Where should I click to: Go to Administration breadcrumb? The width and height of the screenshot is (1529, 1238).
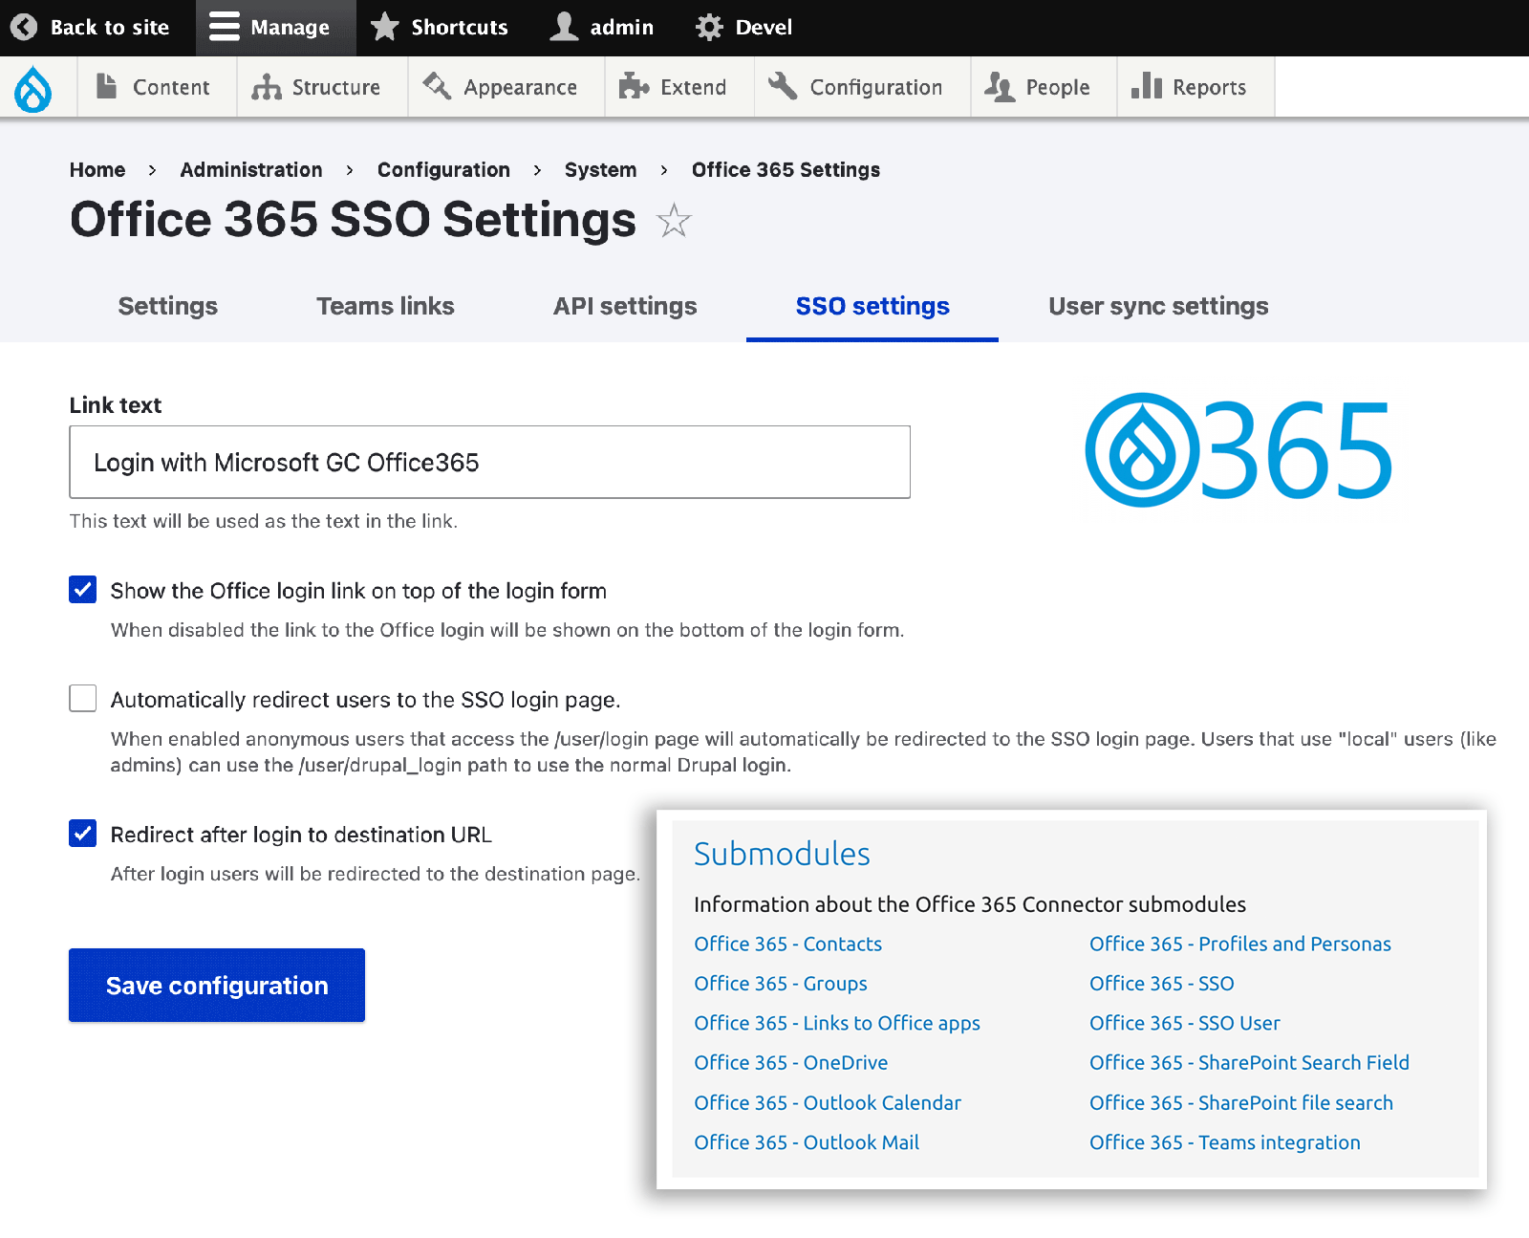(251, 169)
